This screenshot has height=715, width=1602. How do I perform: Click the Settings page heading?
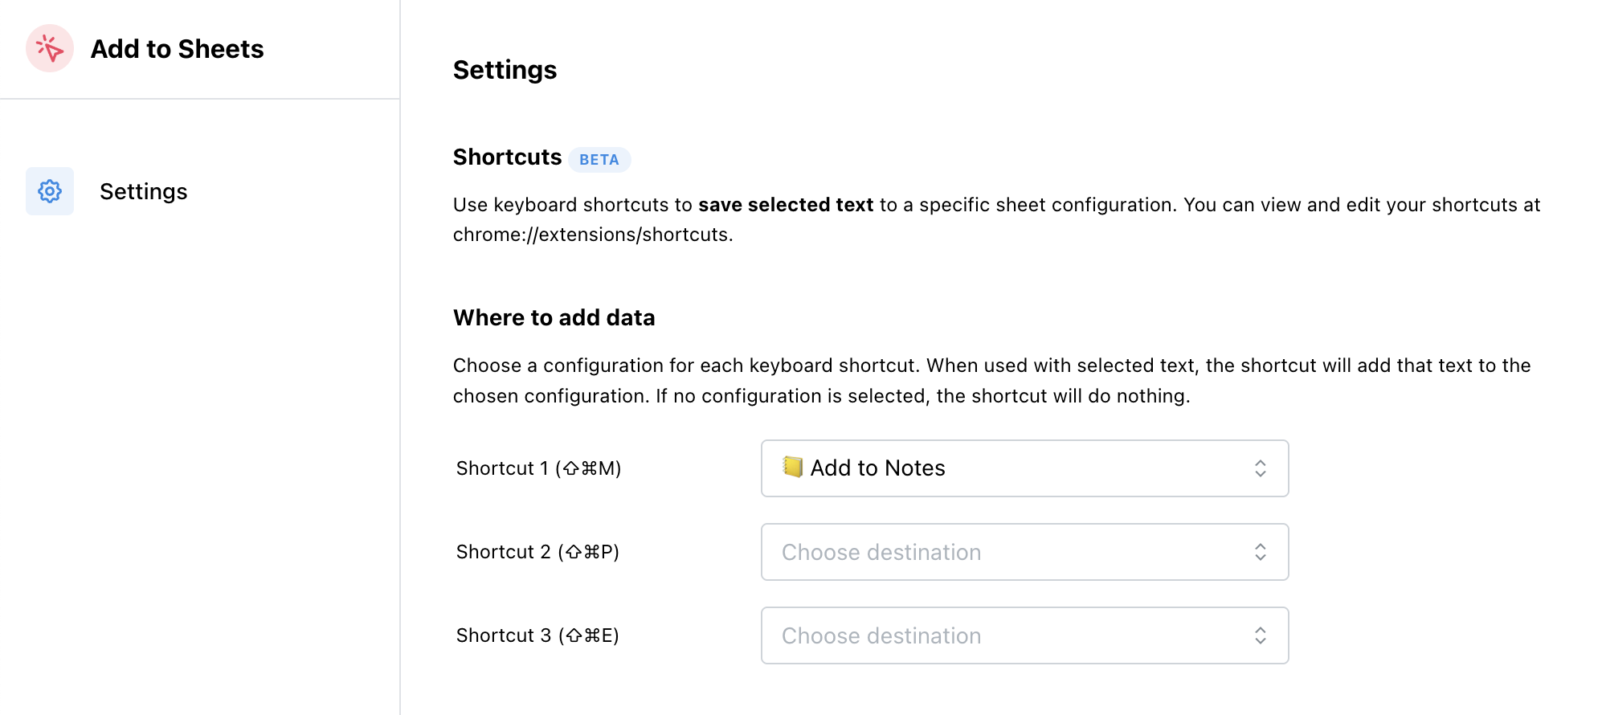point(505,70)
